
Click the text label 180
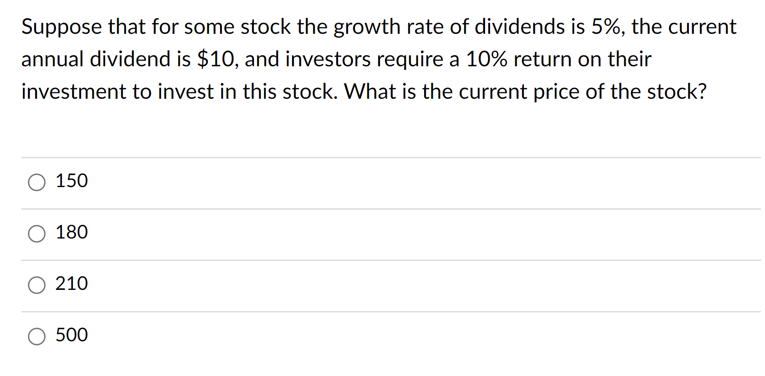pos(71,233)
